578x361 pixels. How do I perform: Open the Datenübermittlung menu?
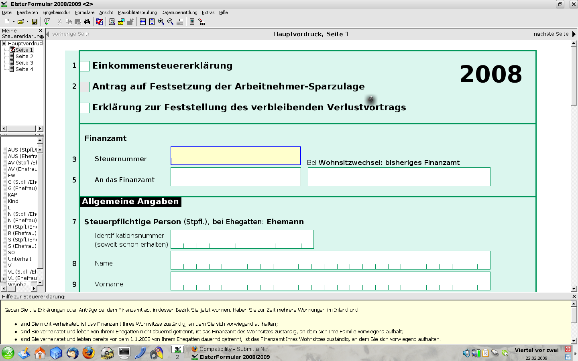(x=180, y=12)
